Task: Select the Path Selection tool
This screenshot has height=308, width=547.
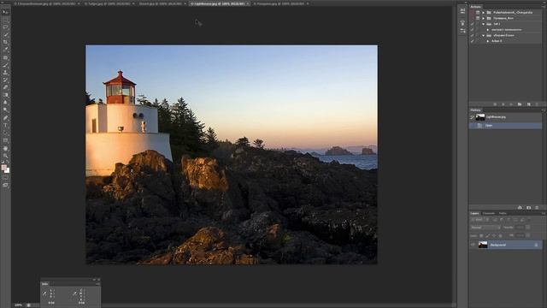Action: click(5, 133)
